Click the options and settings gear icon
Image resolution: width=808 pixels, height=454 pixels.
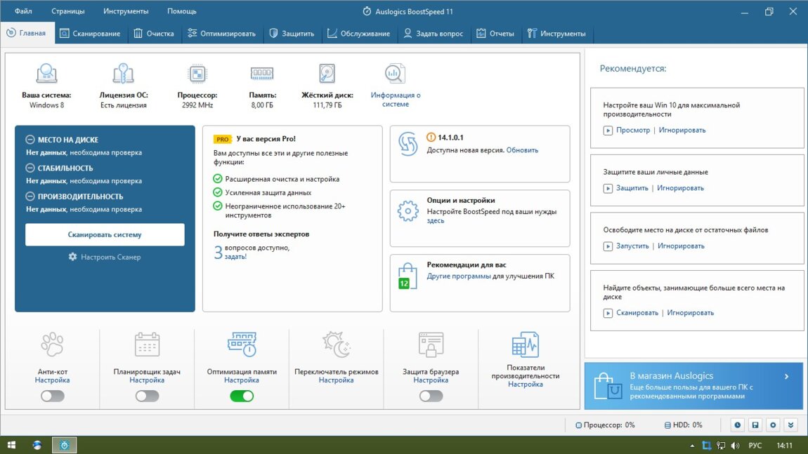[408, 211]
